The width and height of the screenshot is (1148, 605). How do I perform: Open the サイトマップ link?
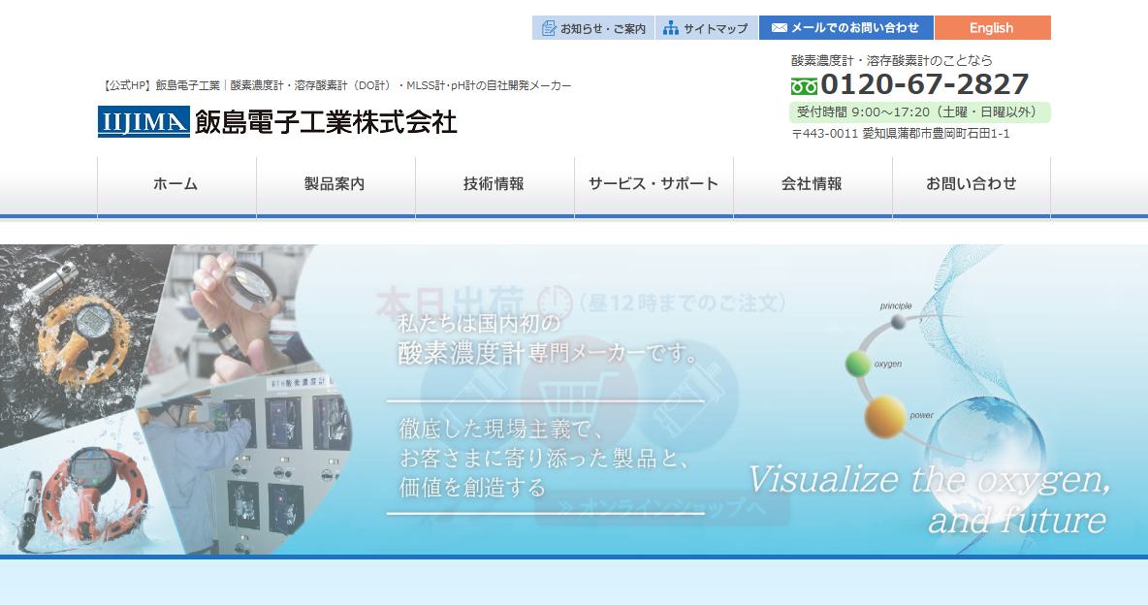point(707,28)
